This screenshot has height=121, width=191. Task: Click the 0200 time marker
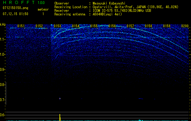185,26
